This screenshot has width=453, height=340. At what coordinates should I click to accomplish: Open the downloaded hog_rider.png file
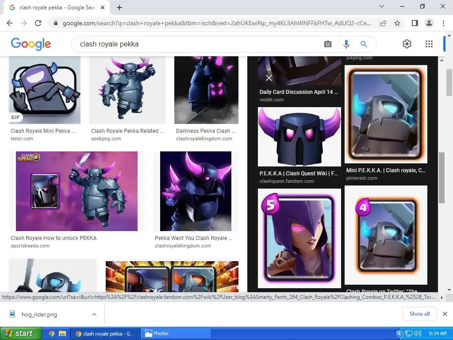tap(39, 314)
